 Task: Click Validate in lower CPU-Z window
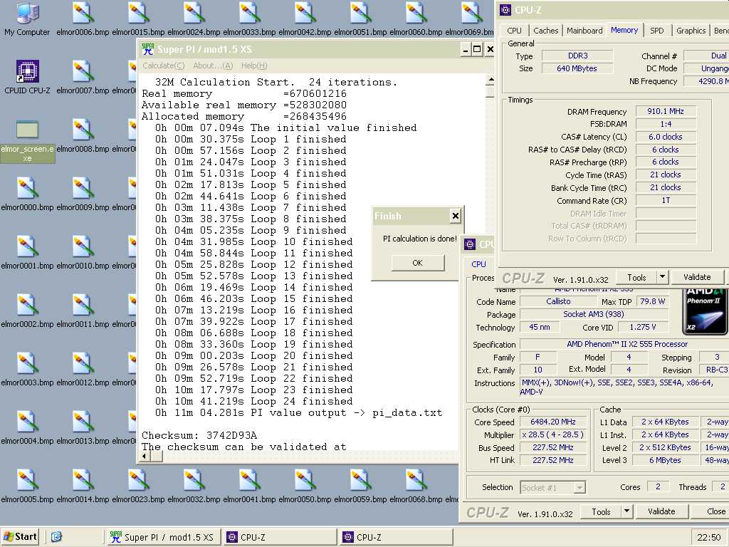pos(661,511)
